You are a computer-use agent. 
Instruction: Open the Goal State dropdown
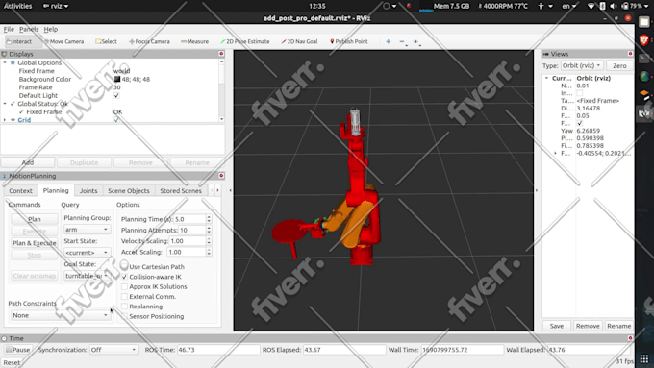point(87,276)
